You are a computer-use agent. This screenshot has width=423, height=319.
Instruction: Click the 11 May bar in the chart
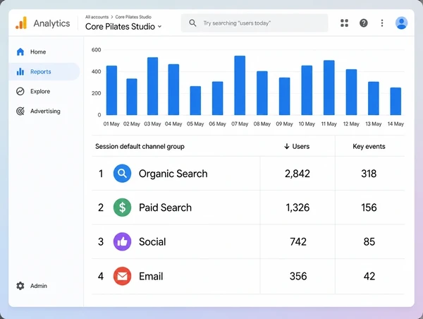[329, 88]
